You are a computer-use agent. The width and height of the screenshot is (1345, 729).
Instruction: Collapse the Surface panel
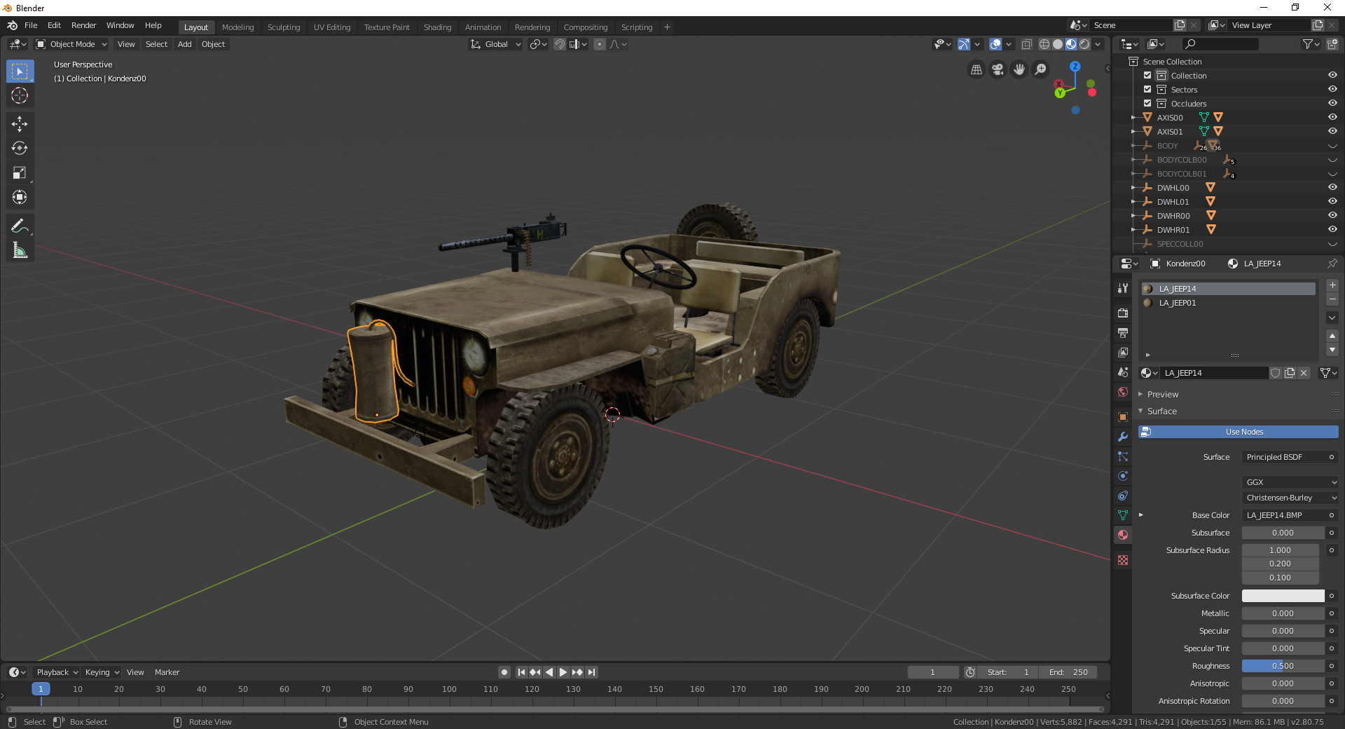point(1162,411)
